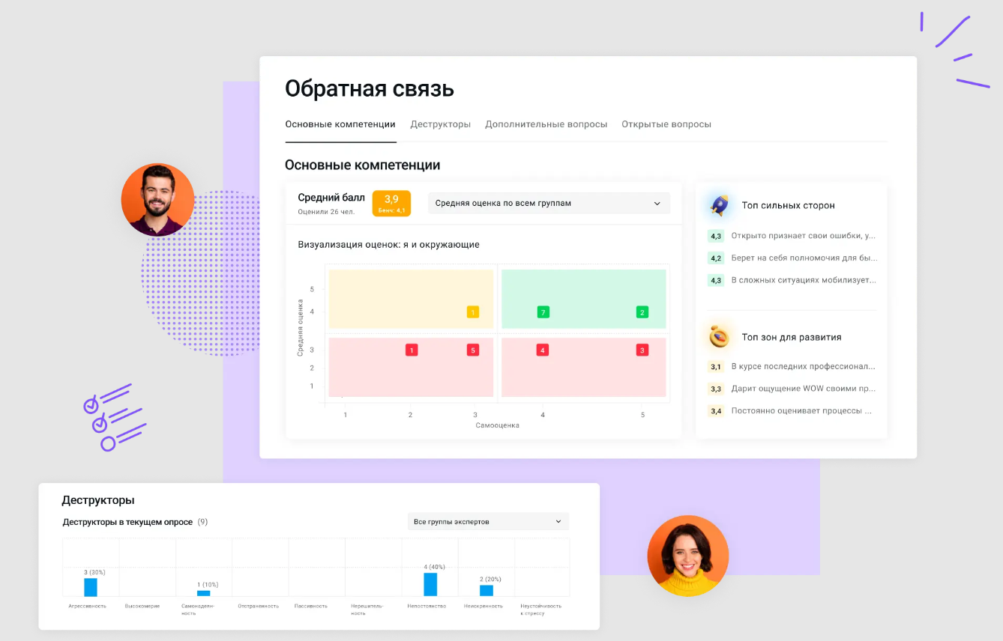The image size is (1003, 641).
Task: Switch to the "Деструкторы" tab
Action: [x=440, y=124]
